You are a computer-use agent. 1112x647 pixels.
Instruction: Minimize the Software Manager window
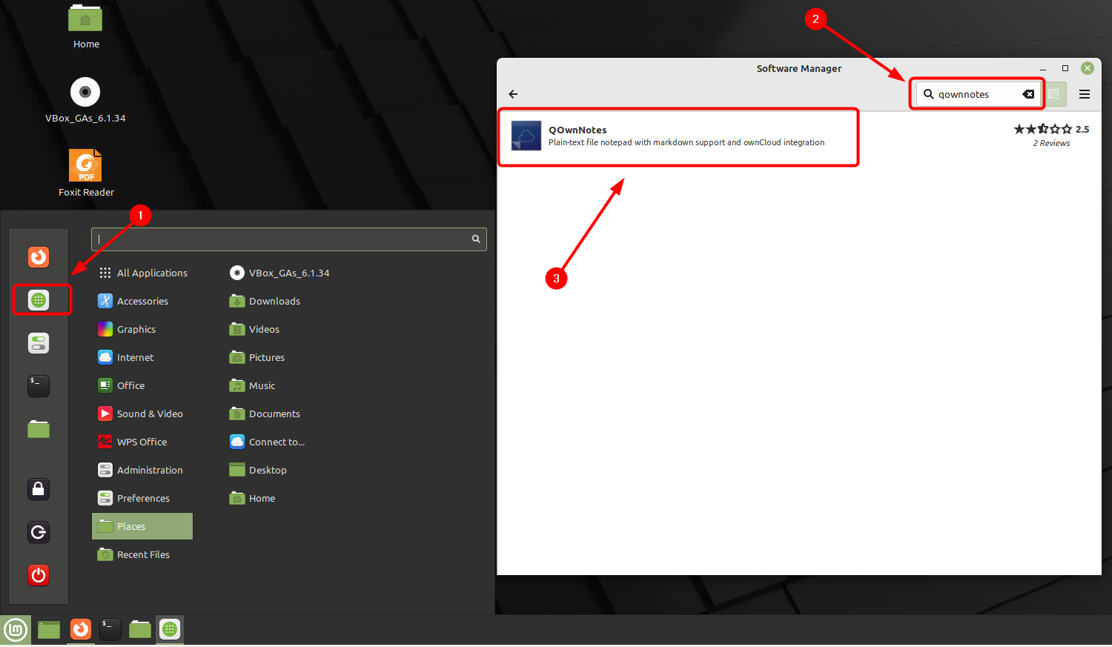coord(1043,68)
